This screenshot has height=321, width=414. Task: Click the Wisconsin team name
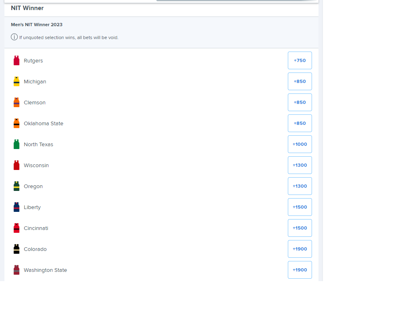coord(36,166)
